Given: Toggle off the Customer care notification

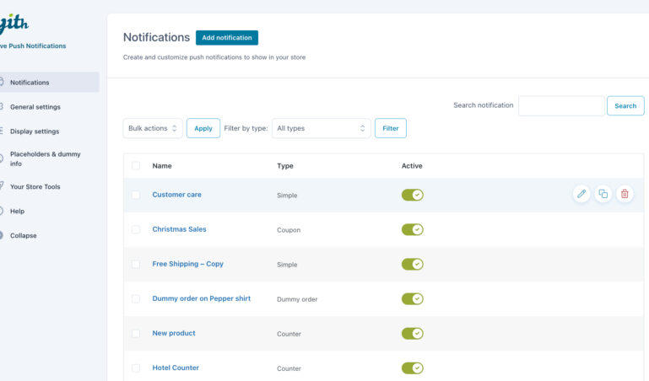Looking at the screenshot, I should [x=412, y=195].
